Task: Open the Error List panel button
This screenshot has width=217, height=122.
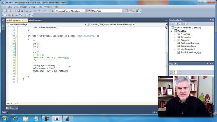Action: (x=12, y=108)
